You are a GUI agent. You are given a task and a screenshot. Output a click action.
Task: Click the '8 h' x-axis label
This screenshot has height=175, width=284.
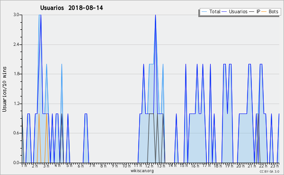[x=103, y=166]
